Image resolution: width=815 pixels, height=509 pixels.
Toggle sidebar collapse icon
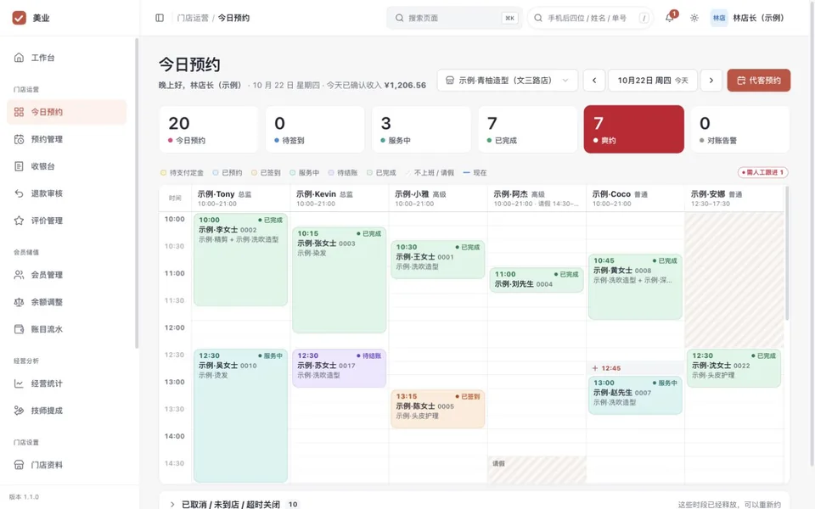[x=160, y=18]
